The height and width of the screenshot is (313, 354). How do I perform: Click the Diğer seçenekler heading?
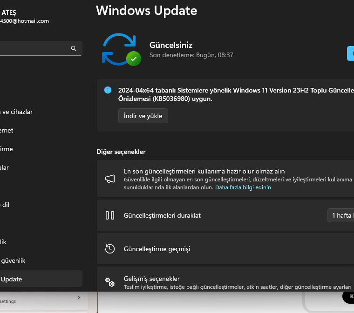(x=121, y=152)
